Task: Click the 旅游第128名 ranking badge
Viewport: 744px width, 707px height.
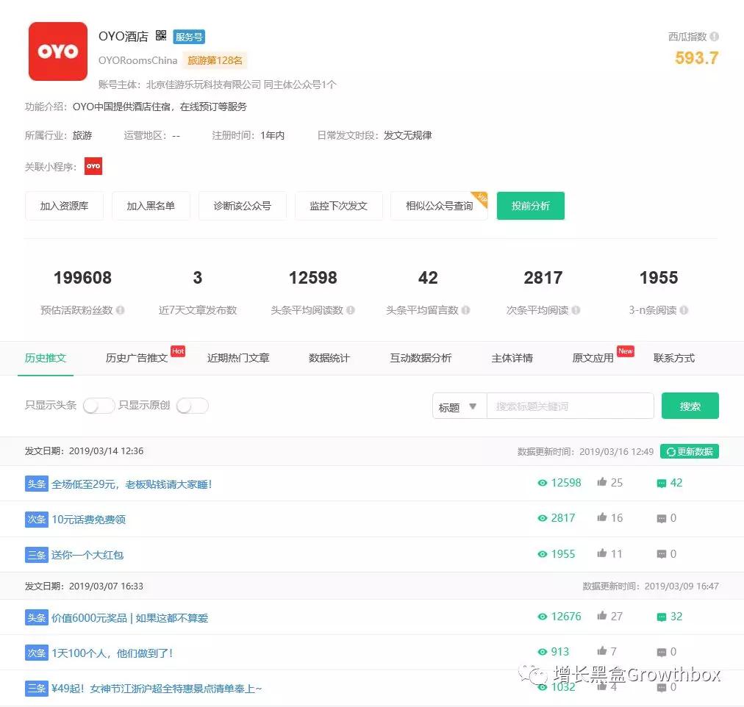Action: (x=215, y=61)
